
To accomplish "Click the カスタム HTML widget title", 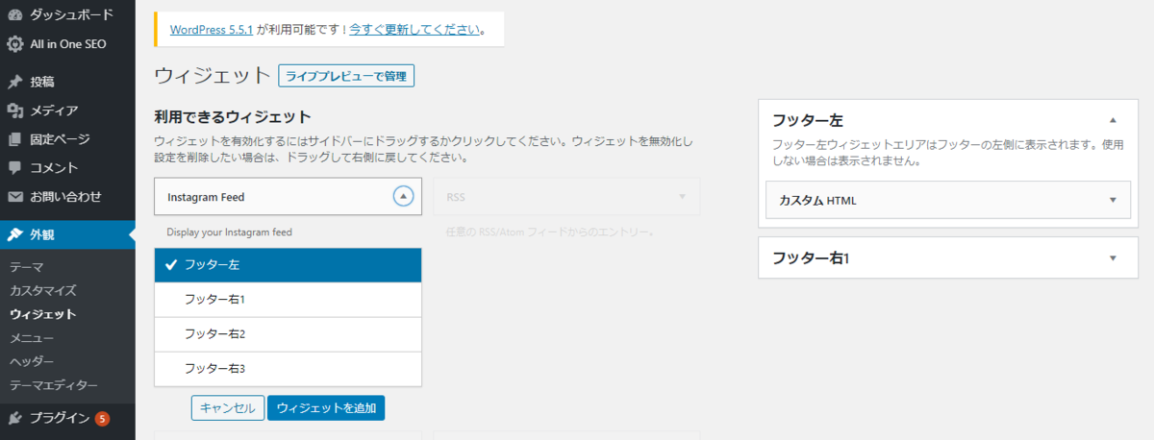I will tap(817, 201).
